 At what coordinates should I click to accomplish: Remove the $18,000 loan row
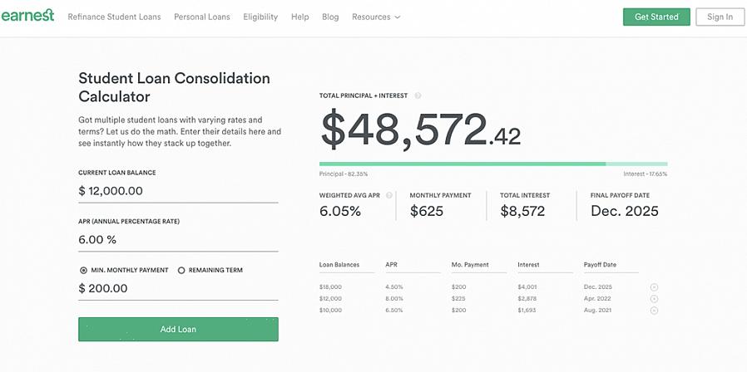[654, 287]
